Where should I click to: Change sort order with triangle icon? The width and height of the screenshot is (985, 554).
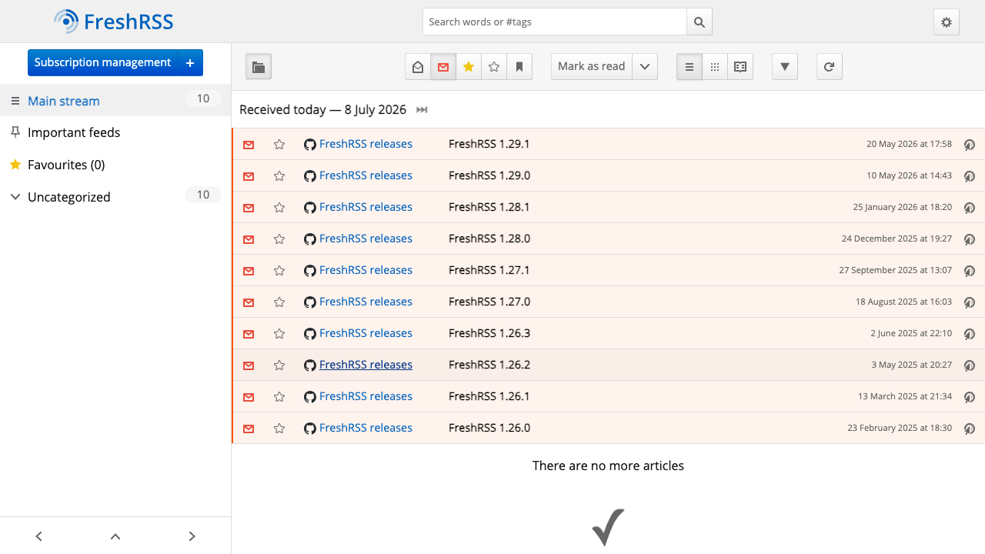785,67
